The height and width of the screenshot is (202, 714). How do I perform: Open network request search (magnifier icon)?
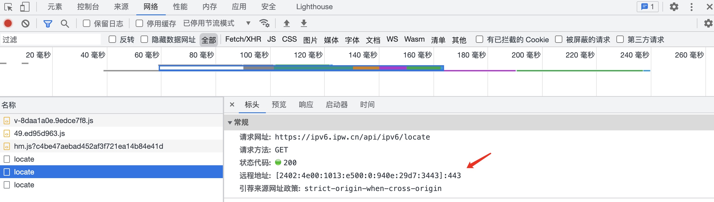[x=64, y=23]
